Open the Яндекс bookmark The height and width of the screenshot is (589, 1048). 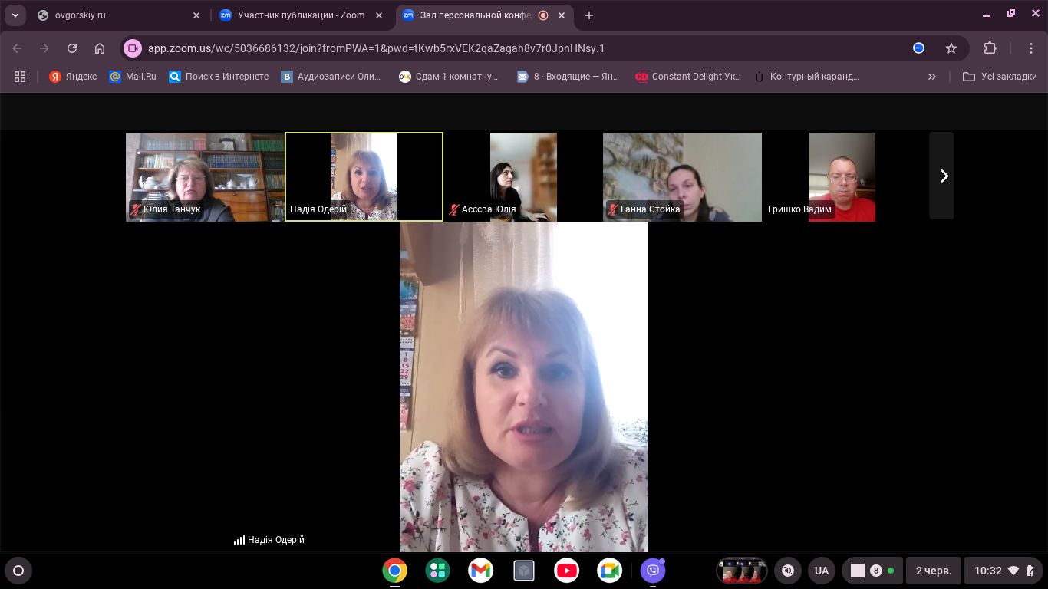73,77
